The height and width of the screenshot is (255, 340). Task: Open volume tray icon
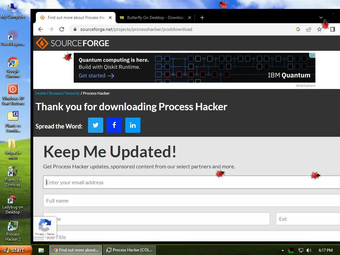point(309,250)
